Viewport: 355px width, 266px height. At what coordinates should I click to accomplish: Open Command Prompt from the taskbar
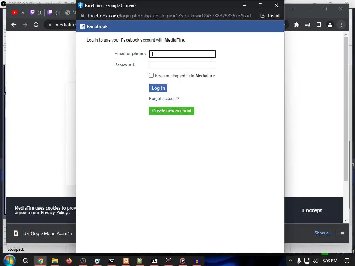pyautogui.click(x=112, y=261)
